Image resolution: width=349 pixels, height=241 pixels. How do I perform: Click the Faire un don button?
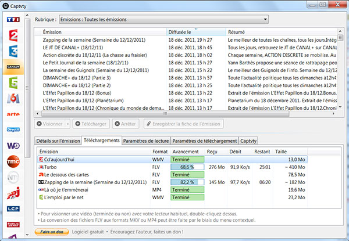(52, 232)
